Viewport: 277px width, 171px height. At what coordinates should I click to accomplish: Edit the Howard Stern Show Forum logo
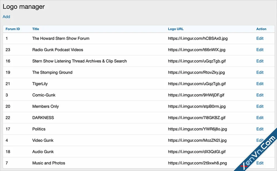260,38
